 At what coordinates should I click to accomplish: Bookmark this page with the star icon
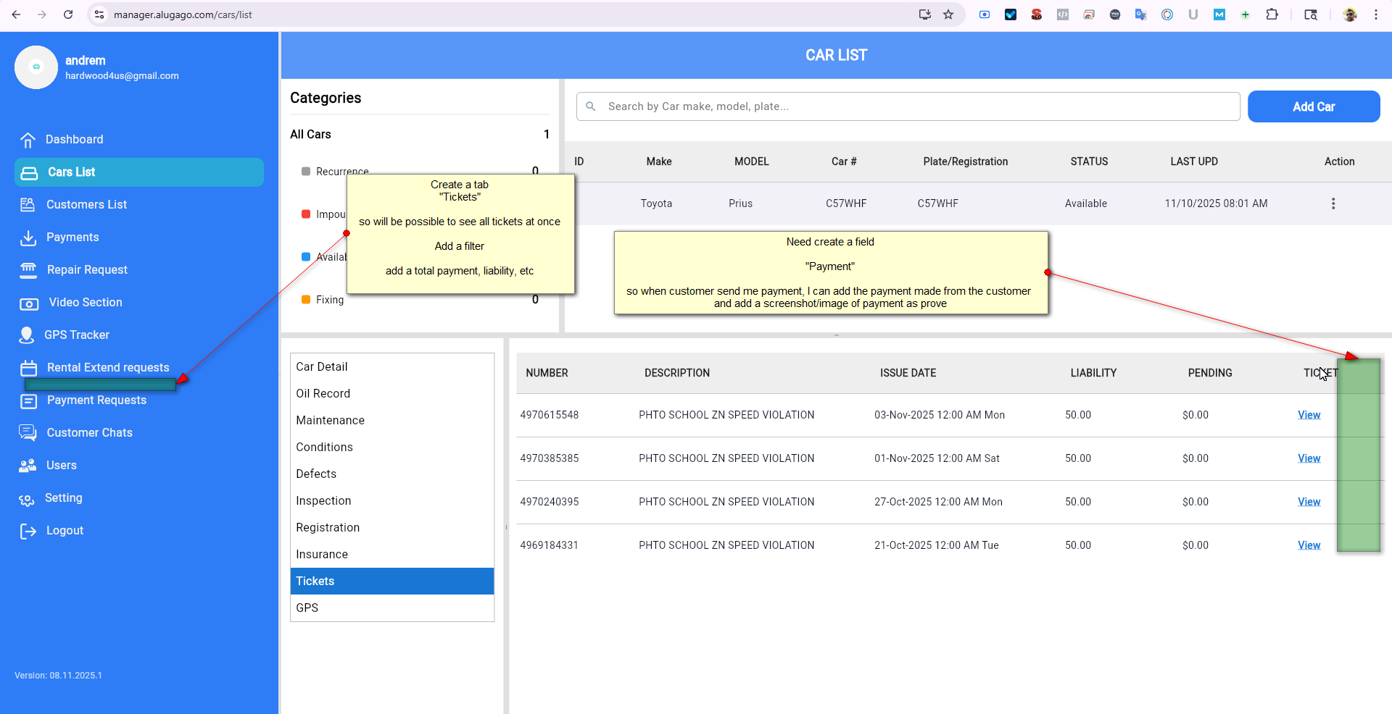pos(948,14)
